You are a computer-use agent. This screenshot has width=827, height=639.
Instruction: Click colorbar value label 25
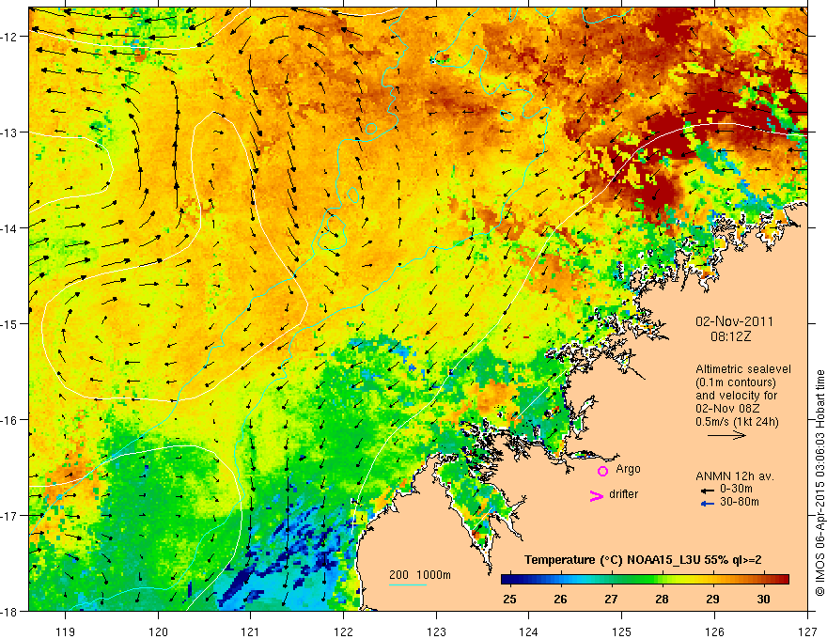pos(509,599)
